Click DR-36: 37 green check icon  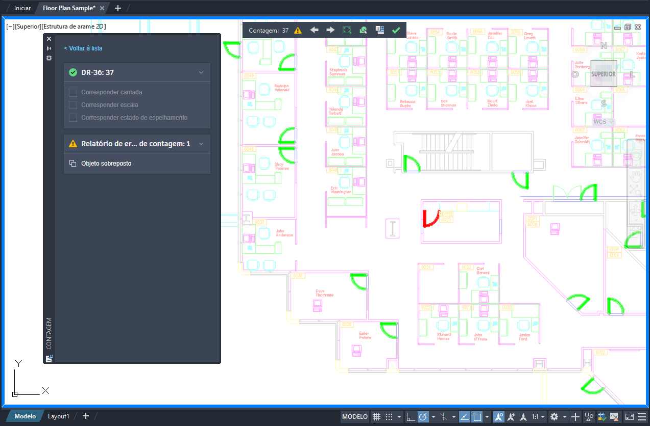(x=73, y=72)
